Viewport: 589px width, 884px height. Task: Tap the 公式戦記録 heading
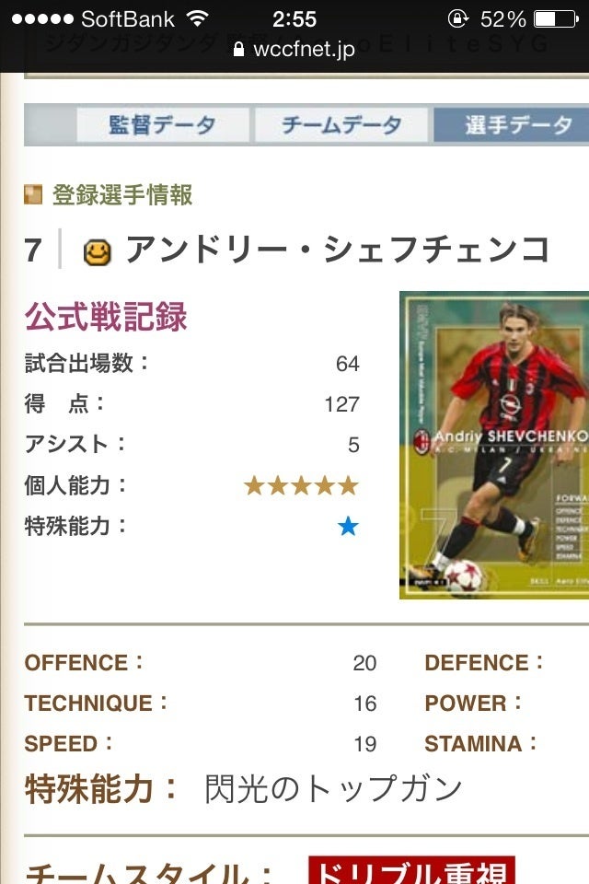pyautogui.click(x=106, y=317)
